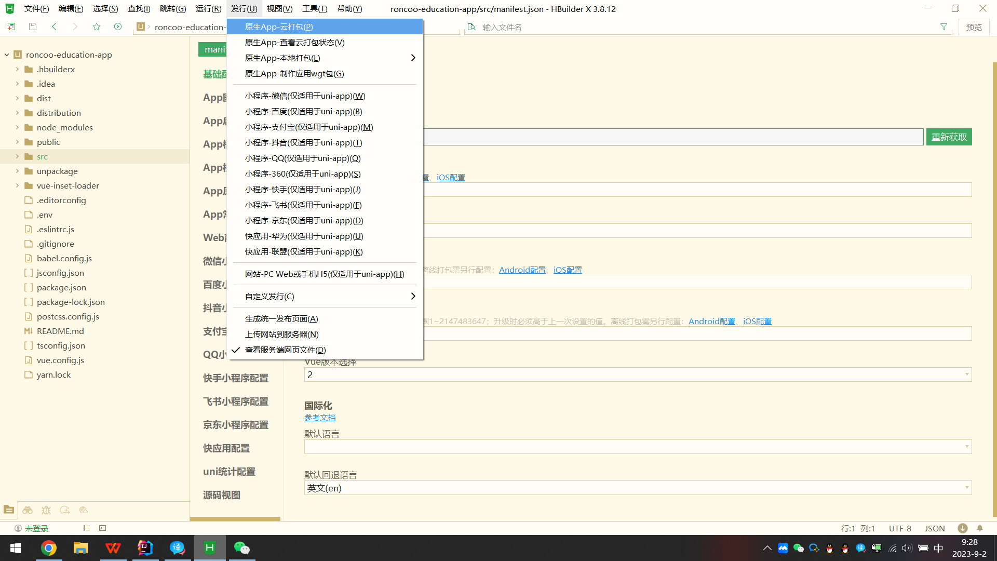Click the sync refresh icon in bottom bar
Image resolution: width=997 pixels, height=561 pixels.
point(65,510)
